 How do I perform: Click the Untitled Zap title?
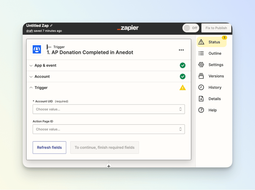click(37, 25)
